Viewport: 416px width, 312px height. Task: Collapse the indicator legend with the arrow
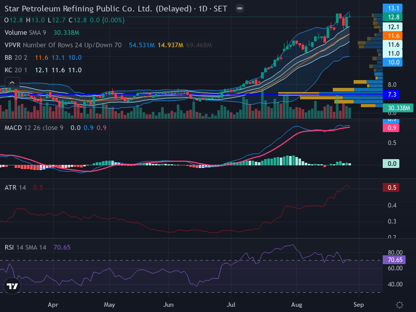point(12,83)
